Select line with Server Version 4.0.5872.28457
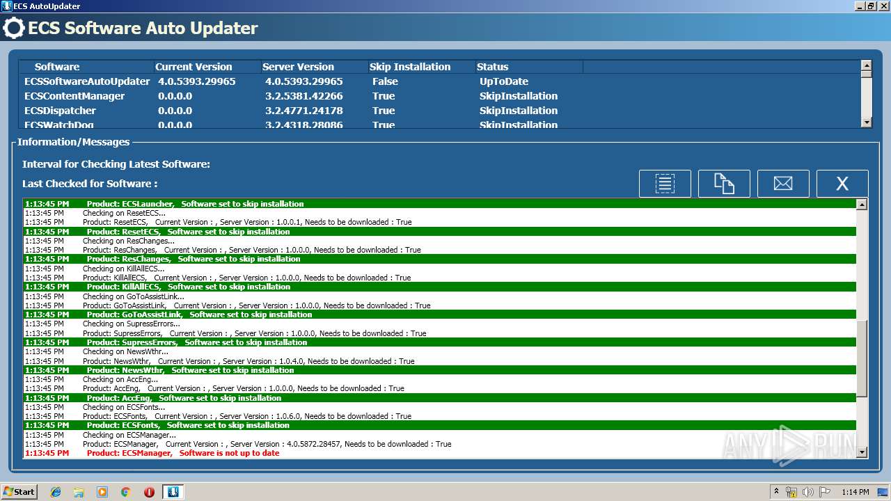The width and height of the screenshot is (891, 501). point(440,444)
